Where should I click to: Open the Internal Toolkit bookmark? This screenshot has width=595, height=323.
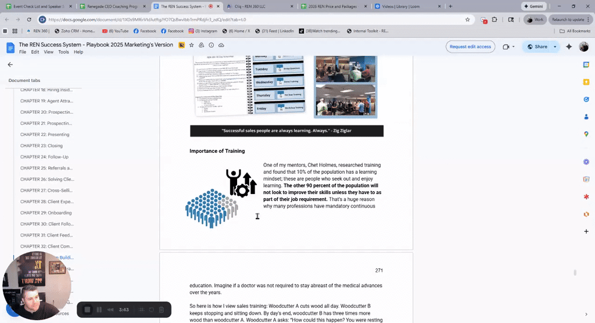(x=368, y=31)
